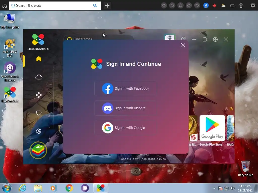
Task: Open BlueStacks X settings gear icon
Action: pyautogui.click(x=39, y=131)
